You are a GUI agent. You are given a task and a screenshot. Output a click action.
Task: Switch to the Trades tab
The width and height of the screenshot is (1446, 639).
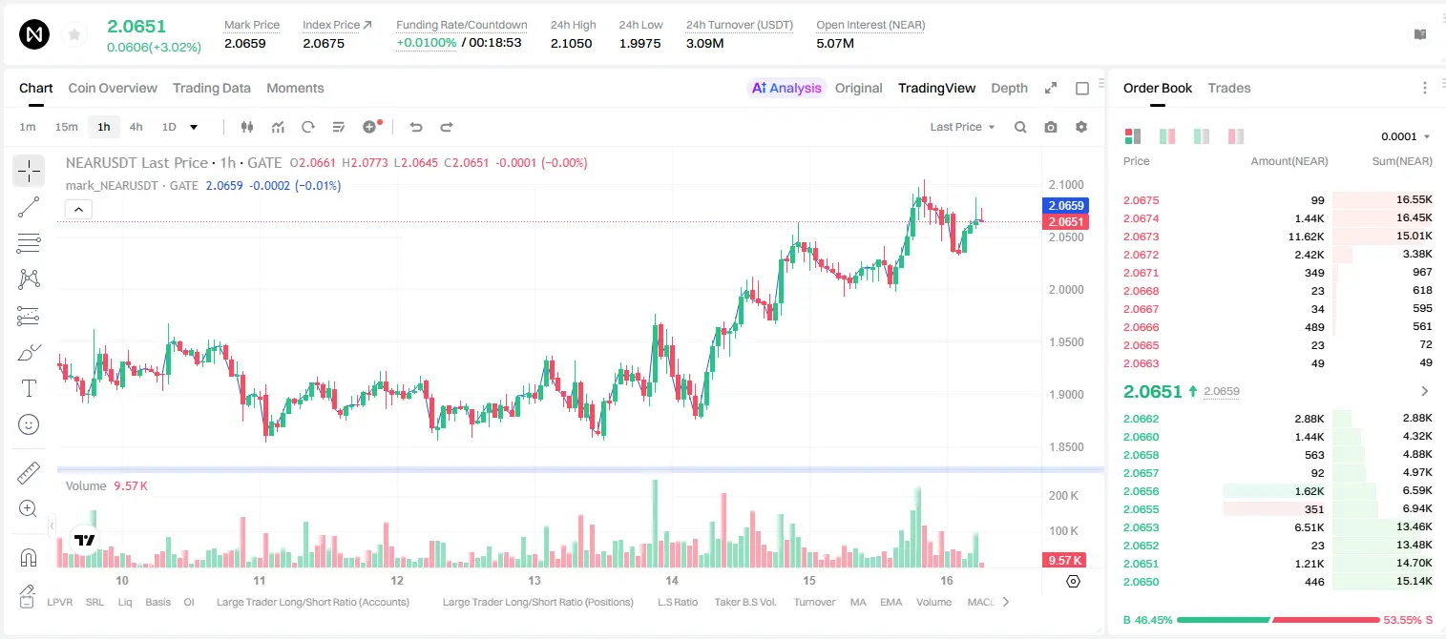click(1229, 88)
